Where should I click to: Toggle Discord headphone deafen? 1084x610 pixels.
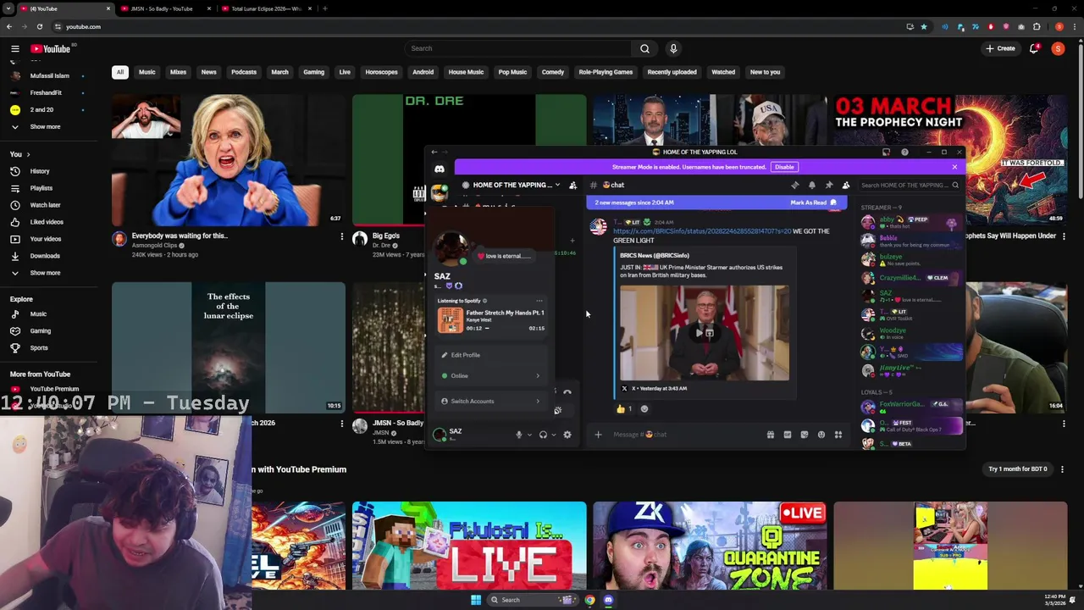tap(543, 435)
